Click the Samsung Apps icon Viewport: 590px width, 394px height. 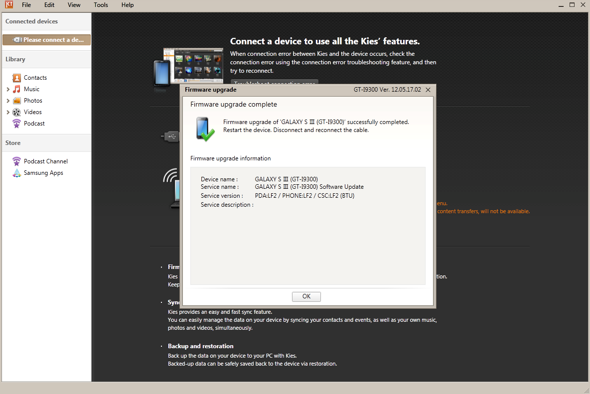[x=17, y=173]
